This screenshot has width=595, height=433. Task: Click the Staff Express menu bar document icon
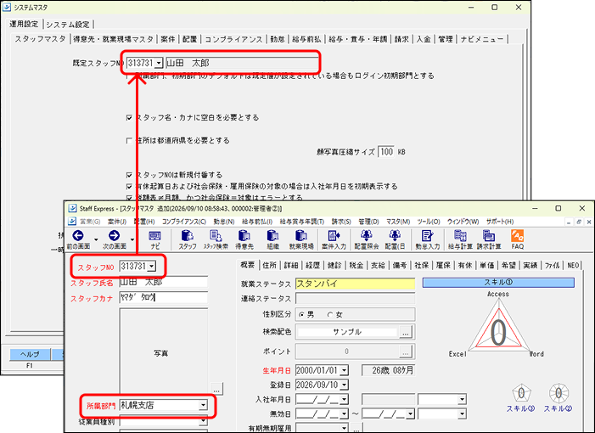[x=71, y=222]
